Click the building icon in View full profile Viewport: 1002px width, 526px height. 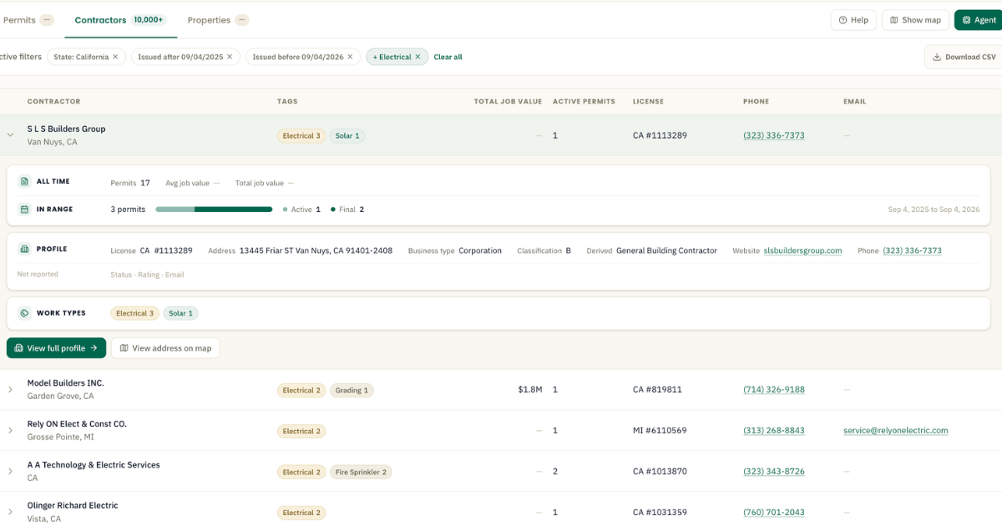pyautogui.click(x=18, y=348)
